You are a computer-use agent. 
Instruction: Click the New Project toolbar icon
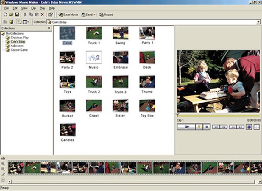(x=5, y=15)
